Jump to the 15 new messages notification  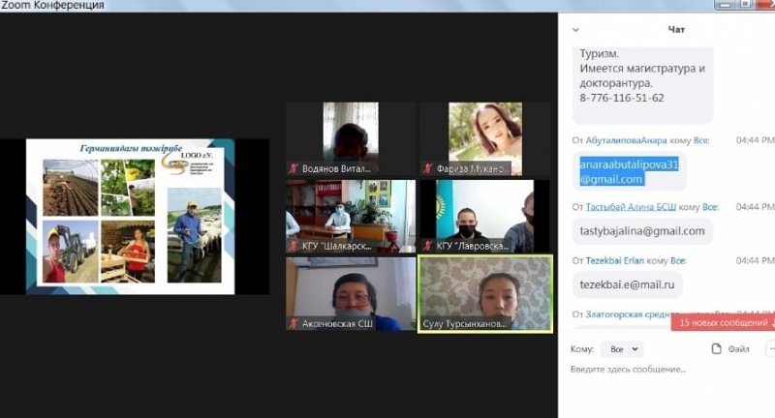tap(723, 322)
